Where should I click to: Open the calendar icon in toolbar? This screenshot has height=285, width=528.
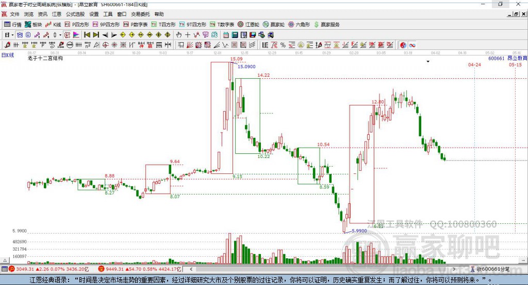226,35
